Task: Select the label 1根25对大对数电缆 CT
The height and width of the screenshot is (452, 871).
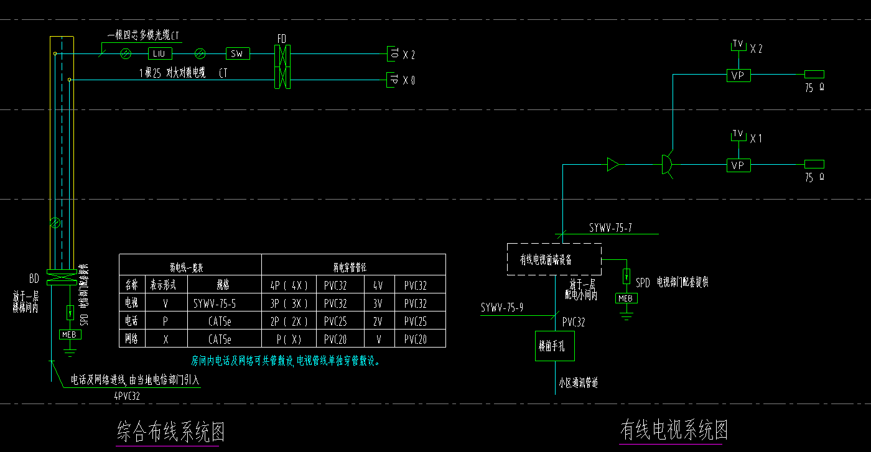Action: click(183, 73)
